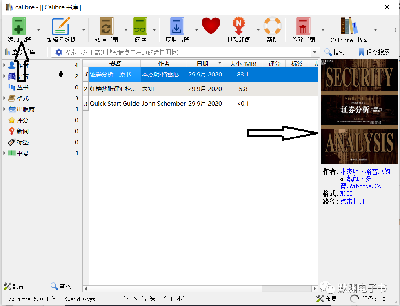Click the 移除书籍 remove books icon
The height and width of the screenshot is (306, 400).
tap(303, 26)
